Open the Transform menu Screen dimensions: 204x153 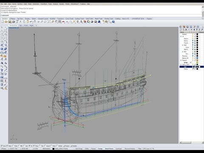click(x=44, y=4)
